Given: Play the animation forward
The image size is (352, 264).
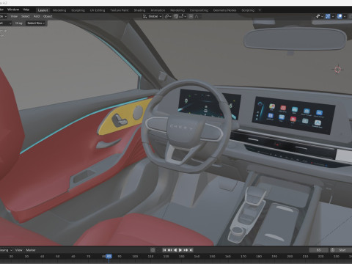Looking at the screenshot, I should tap(180, 250).
